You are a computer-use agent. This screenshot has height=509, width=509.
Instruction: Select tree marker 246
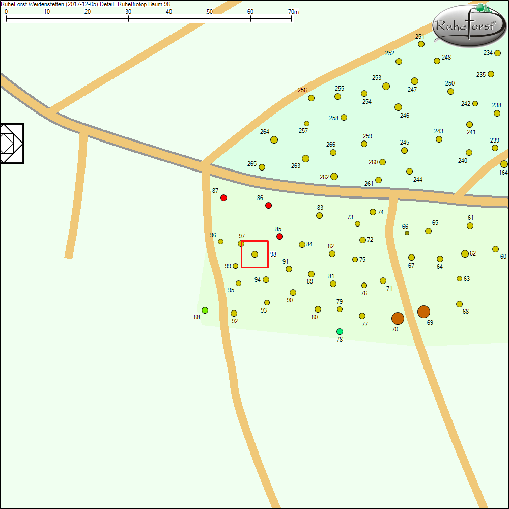coord(398,107)
